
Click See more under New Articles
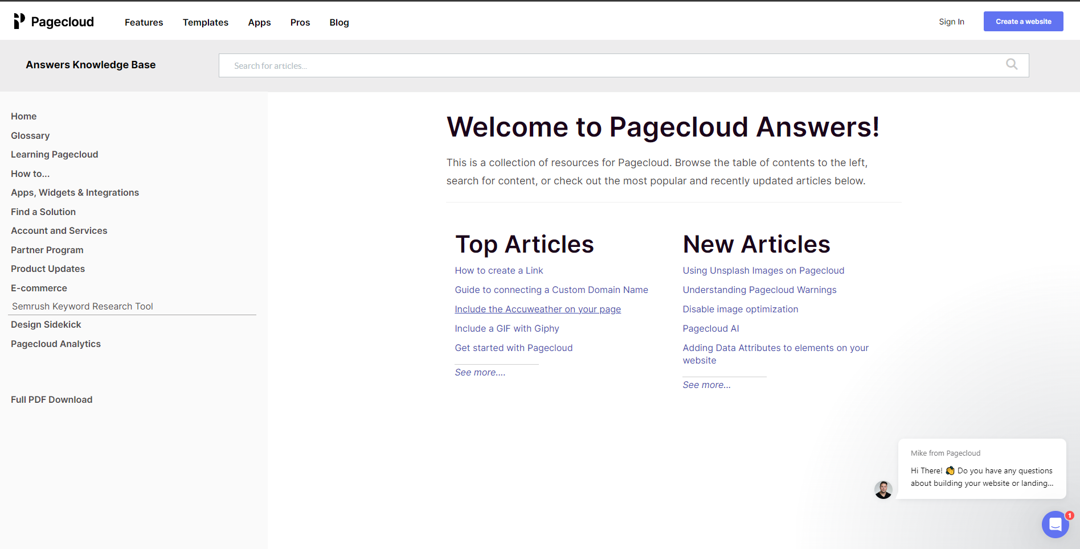coord(707,385)
